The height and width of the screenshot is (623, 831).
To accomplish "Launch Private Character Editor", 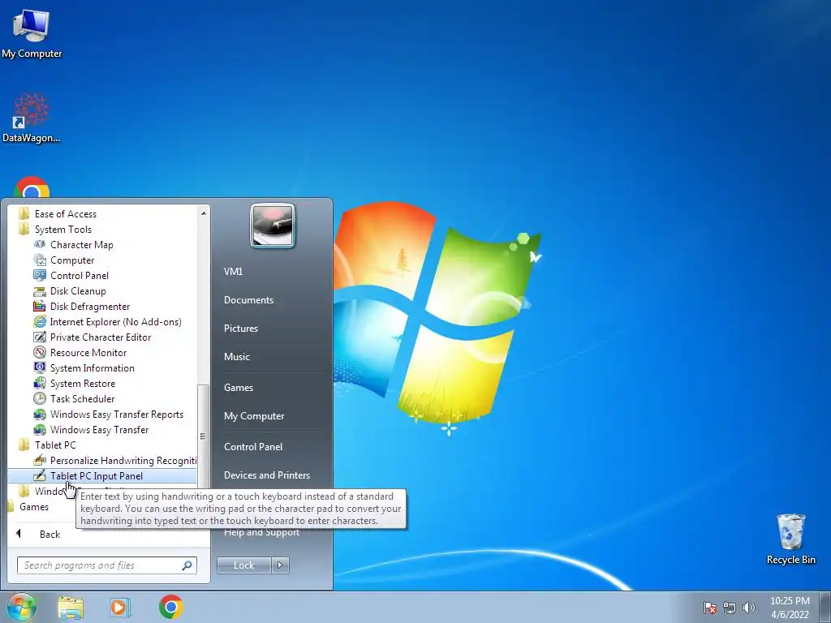I will point(101,337).
